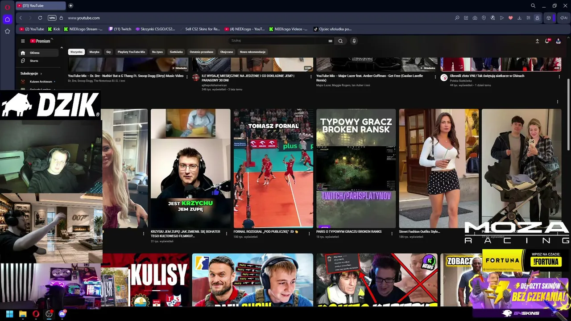Open the (11) Twitch bookmark
The height and width of the screenshot is (321, 571).
tap(120, 29)
